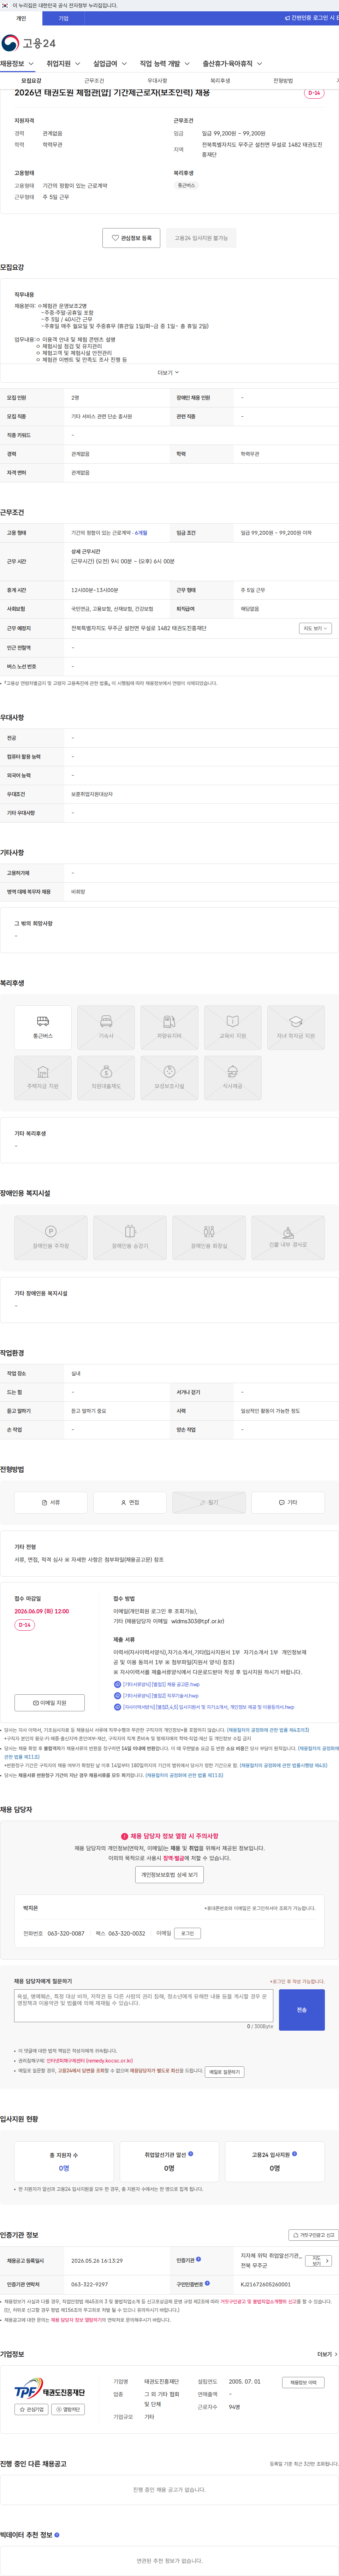This screenshot has height=2576, width=339.
Task: Click the info icon beside 빅데이터 추천 정보
Action: 57,2535
